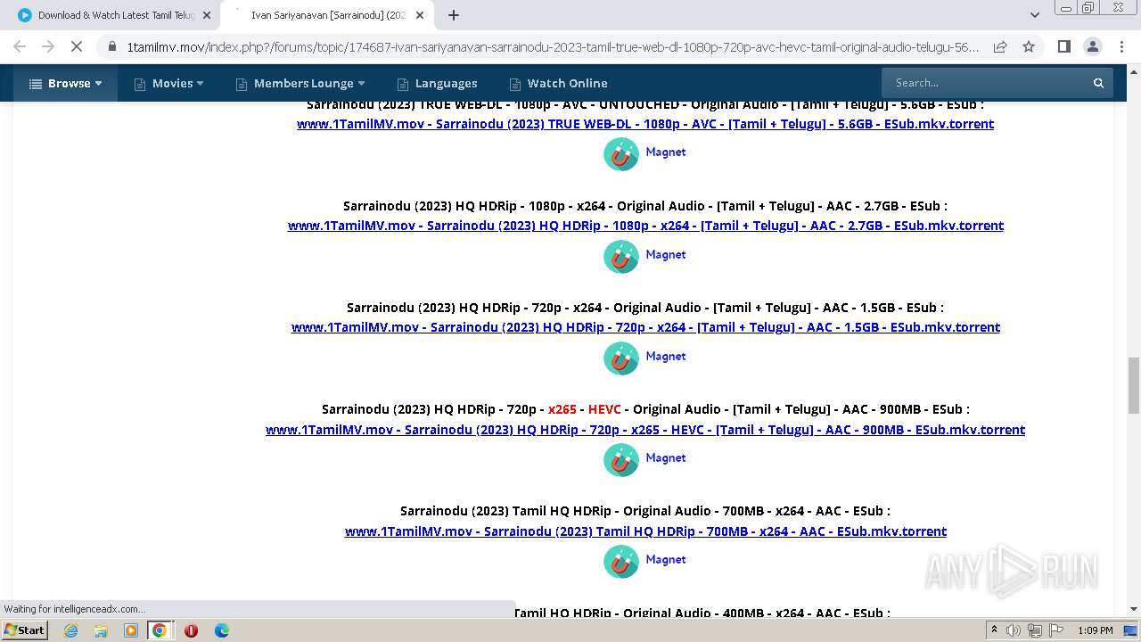Open Magnet link text for 900MB HEVC

click(665, 457)
